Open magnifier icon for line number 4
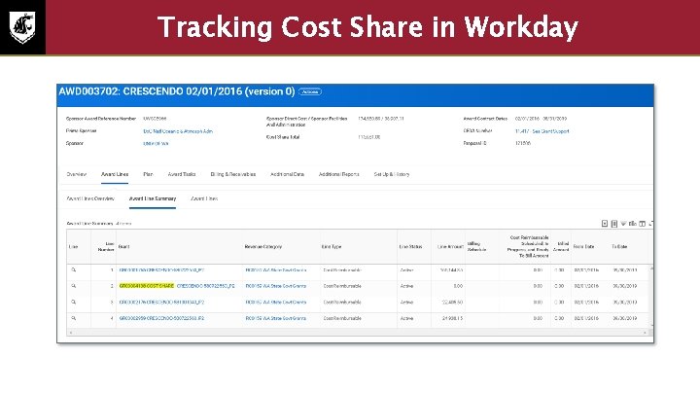Viewport: 700px width, 394px height. coord(74,318)
